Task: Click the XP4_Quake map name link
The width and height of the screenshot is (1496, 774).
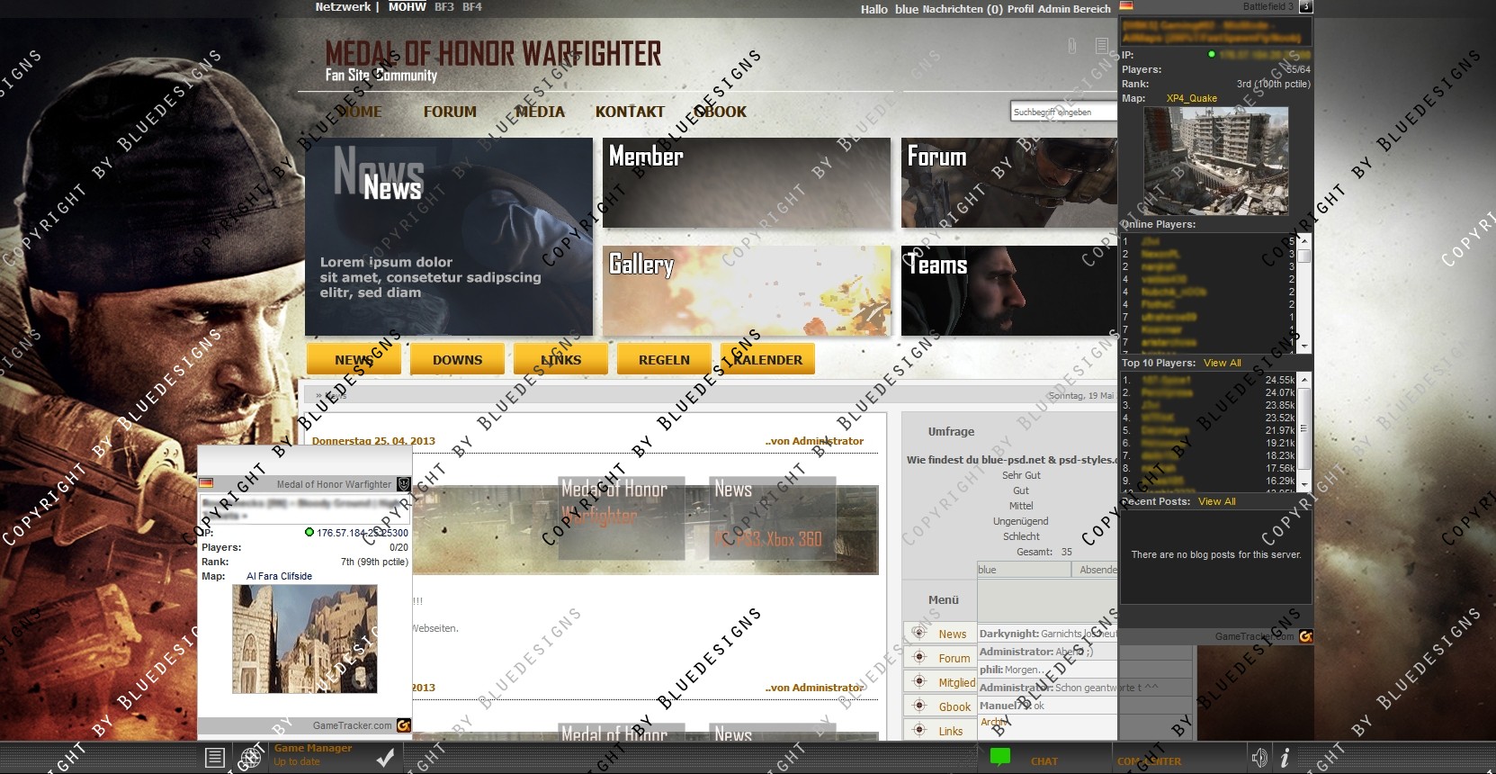Action: pyautogui.click(x=1191, y=98)
